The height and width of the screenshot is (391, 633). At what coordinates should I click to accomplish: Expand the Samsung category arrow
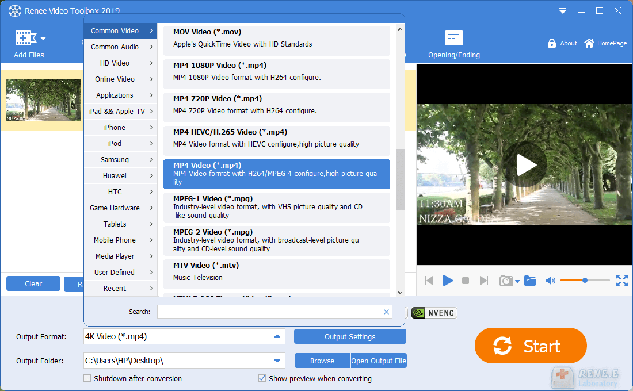151,160
